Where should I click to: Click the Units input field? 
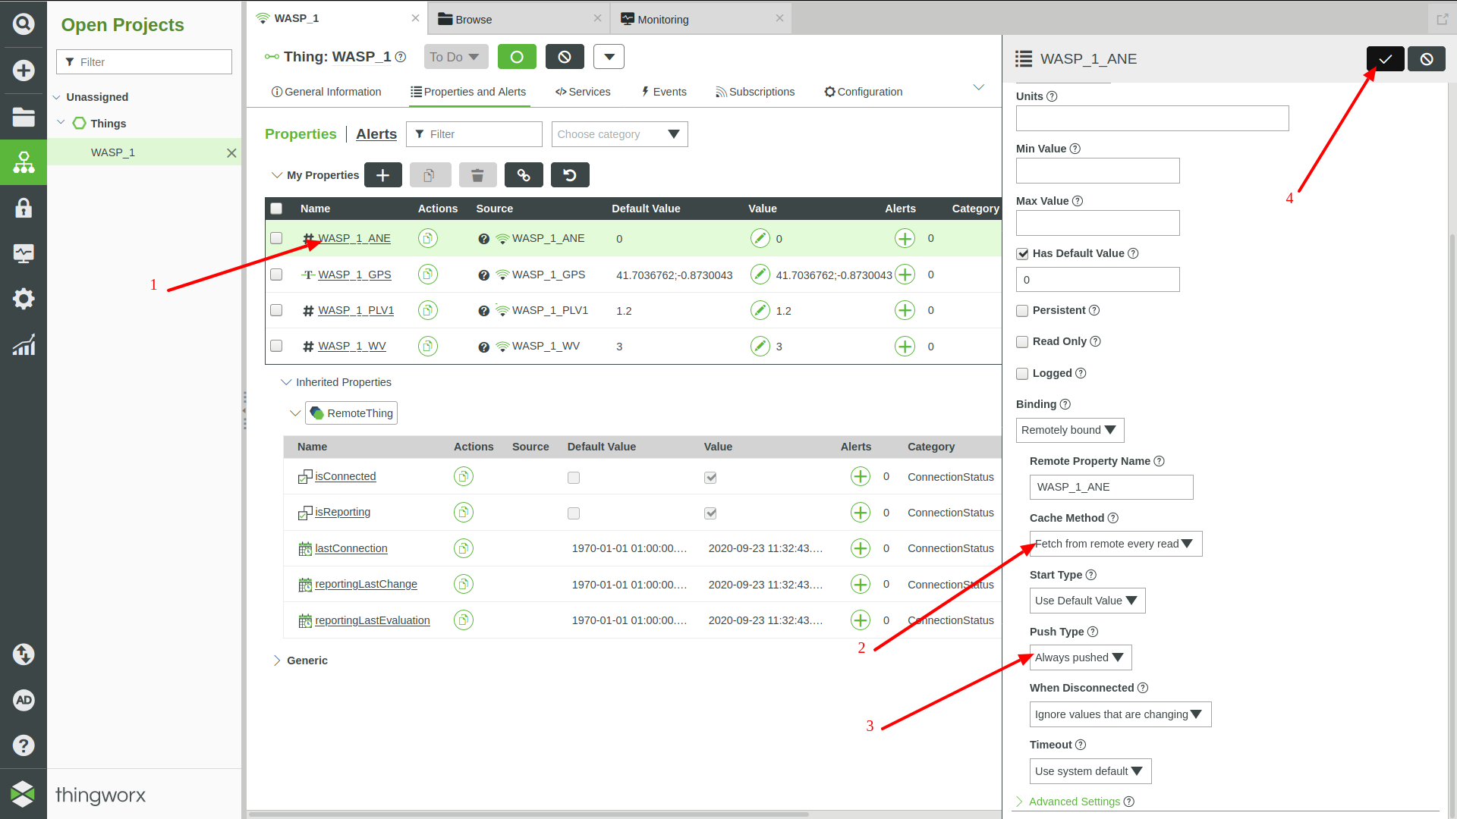[1152, 118]
